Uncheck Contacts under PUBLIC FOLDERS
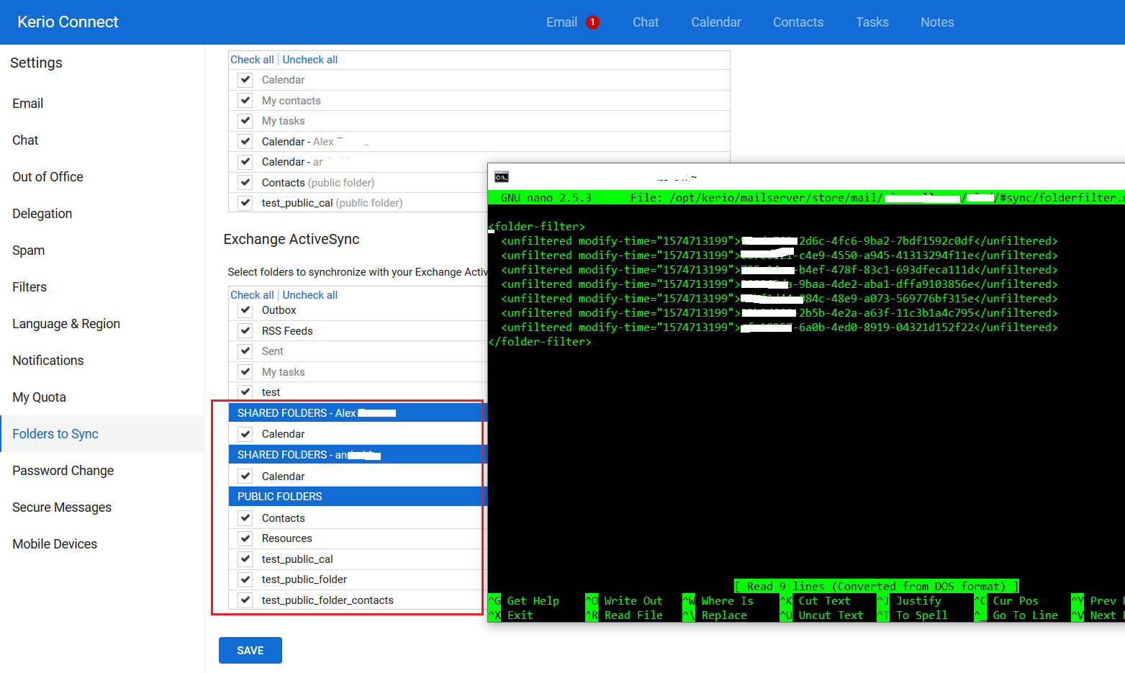Screen dimensions: 1125x673 click(245, 518)
